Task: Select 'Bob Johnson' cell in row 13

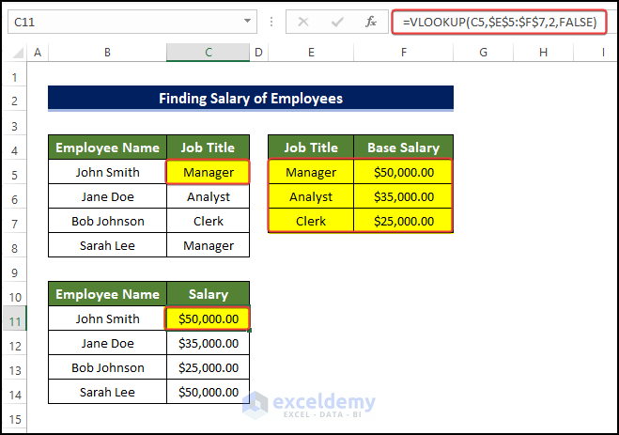Action: click(107, 367)
